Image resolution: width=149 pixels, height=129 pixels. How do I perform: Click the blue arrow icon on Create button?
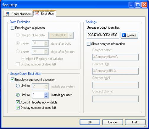click(124, 35)
